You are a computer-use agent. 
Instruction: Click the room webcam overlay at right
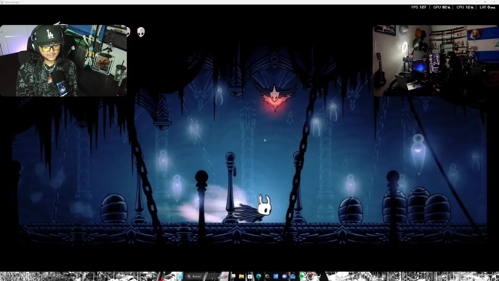pyautogui.click(x=436, y=60)
